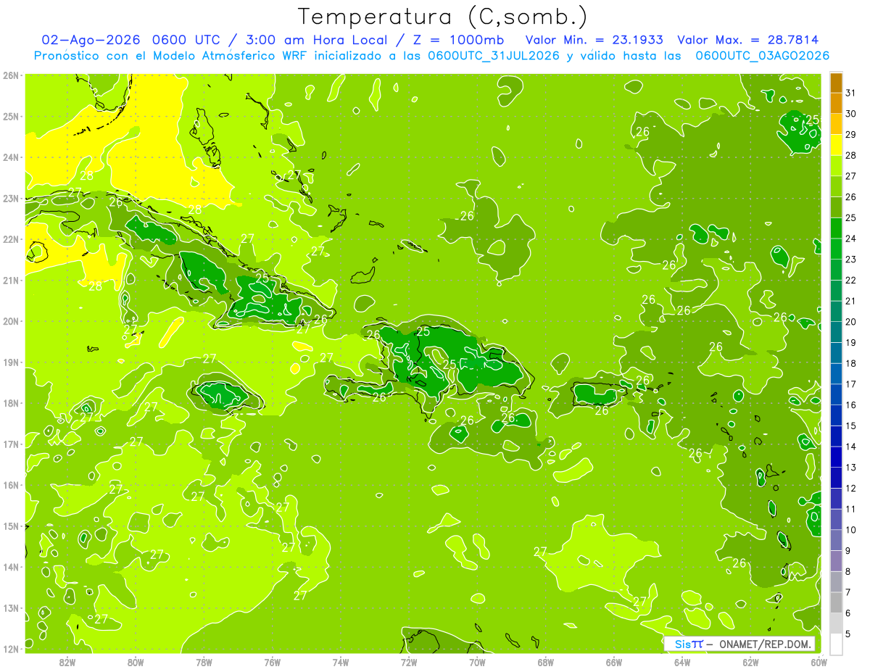This screenshot has height=672, width=870.
Task: Click the valid-until time '0600UTC_03AGO2026'
Action: tap(763, 56)
